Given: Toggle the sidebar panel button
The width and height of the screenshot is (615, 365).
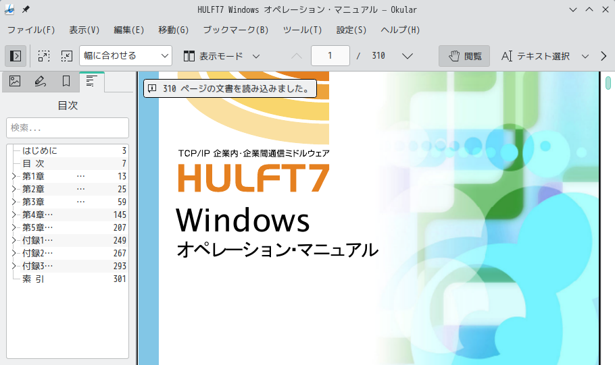Looking at the screenshot, I should pos(16,56).
